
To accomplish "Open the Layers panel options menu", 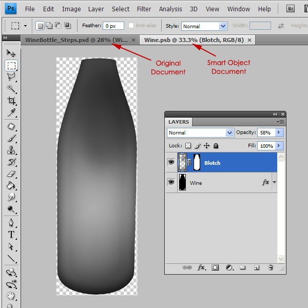I will coord(280,122).
